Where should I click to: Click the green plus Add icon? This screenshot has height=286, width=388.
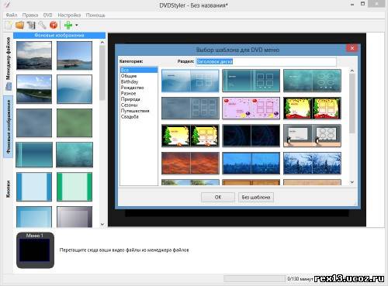pos(68,25)
